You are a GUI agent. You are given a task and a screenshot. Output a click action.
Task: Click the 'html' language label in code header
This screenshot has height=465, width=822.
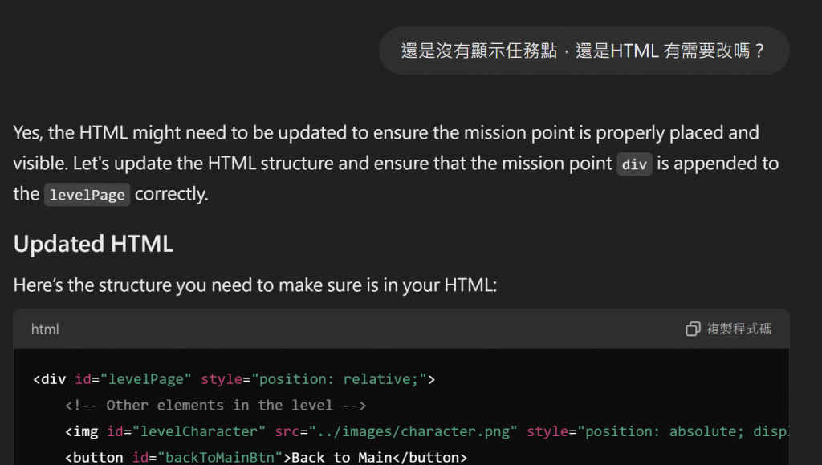(x=45, y=329)
